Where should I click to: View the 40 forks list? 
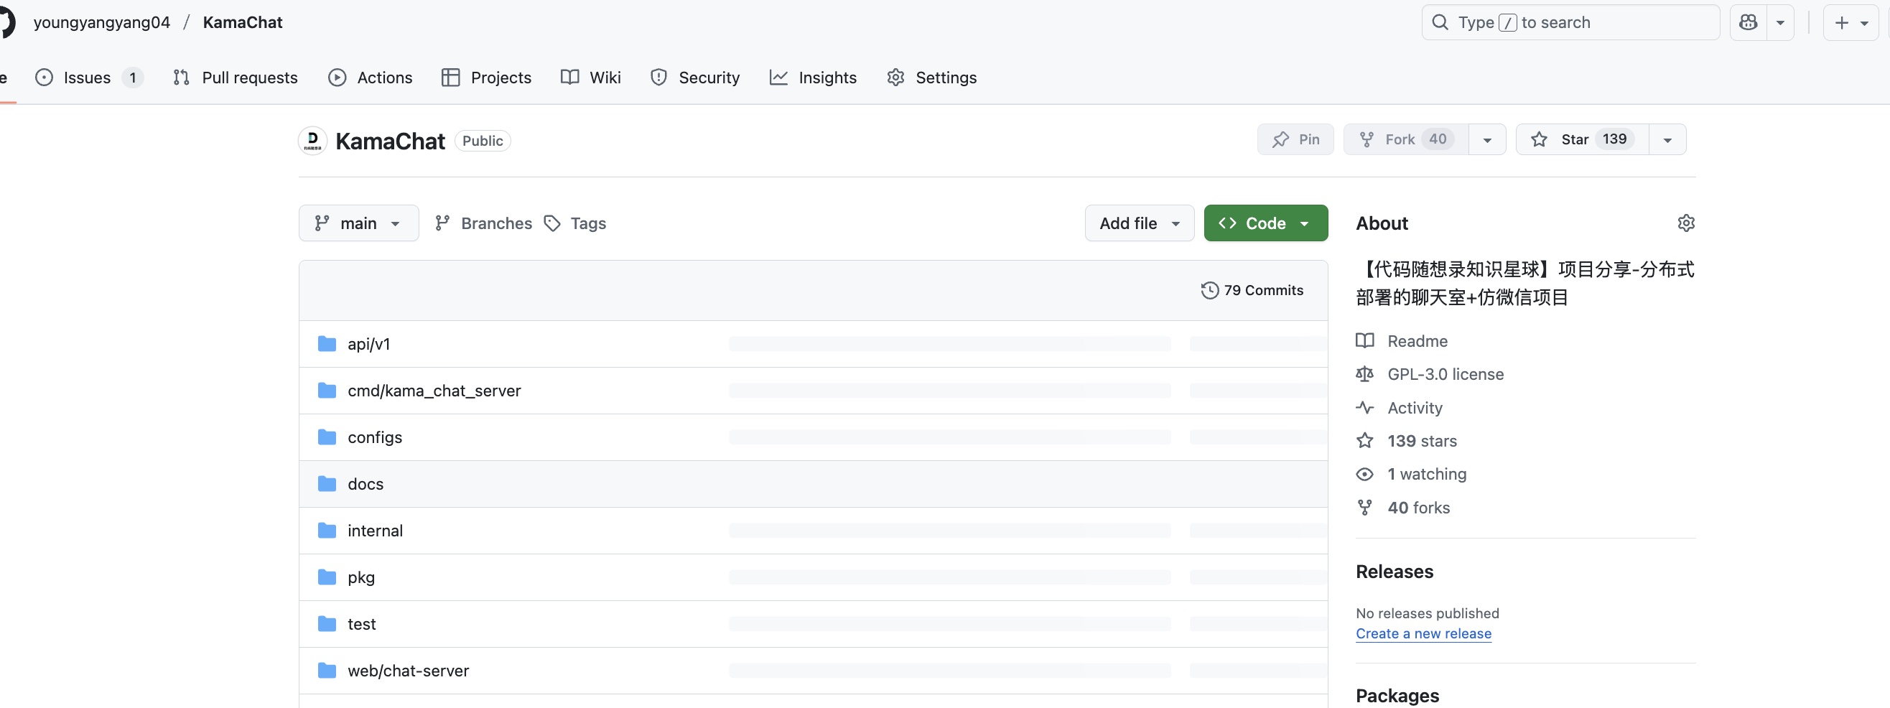(x=1403, y=508)
